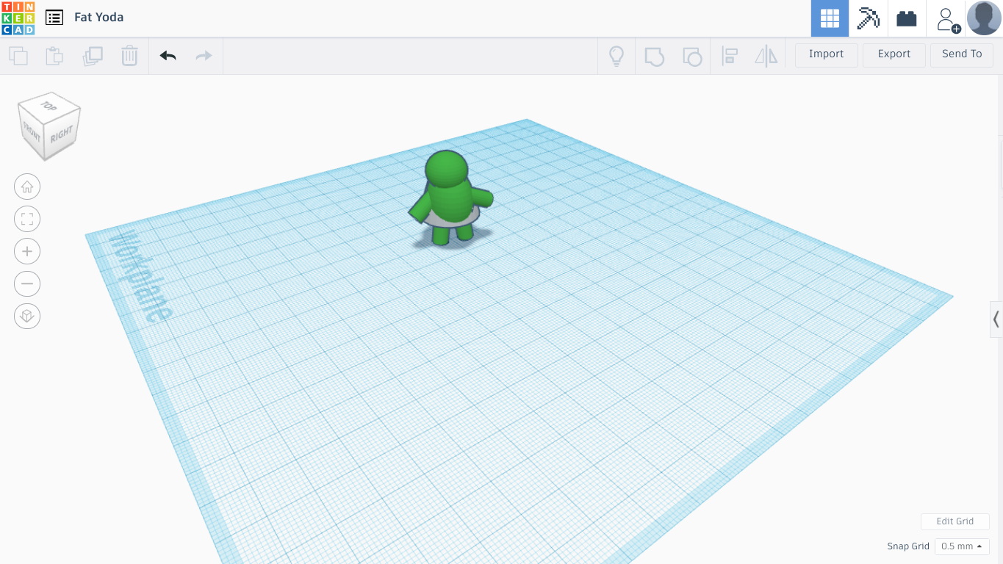The height and width of the screenshot is (564, 1003).
Task: Click the Fat Yoda design name
Action: 98,17
